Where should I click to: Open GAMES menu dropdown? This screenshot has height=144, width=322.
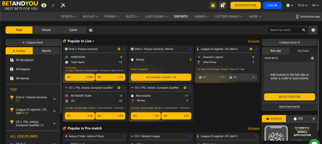click(x=202, y=17)
